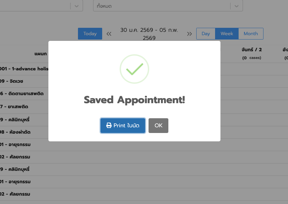Click the green success checkmark icon

click(x=134, y=69)
